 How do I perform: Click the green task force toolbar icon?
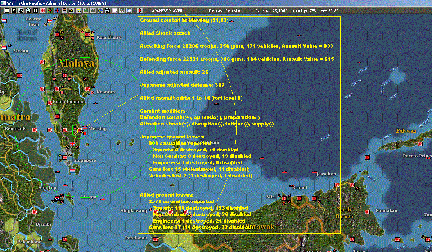pyautogui.click(x=93, y=10)
